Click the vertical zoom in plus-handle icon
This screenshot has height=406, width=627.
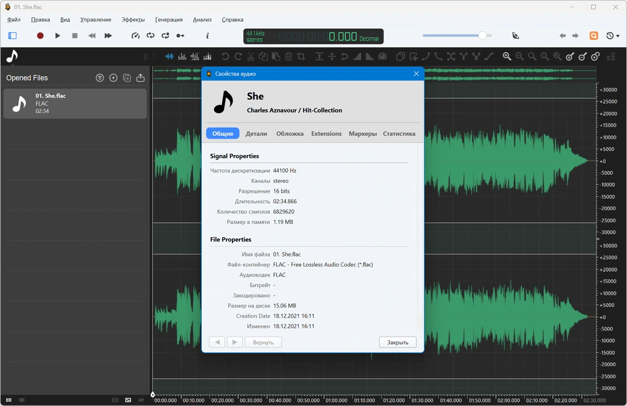(x=570, y=56)
